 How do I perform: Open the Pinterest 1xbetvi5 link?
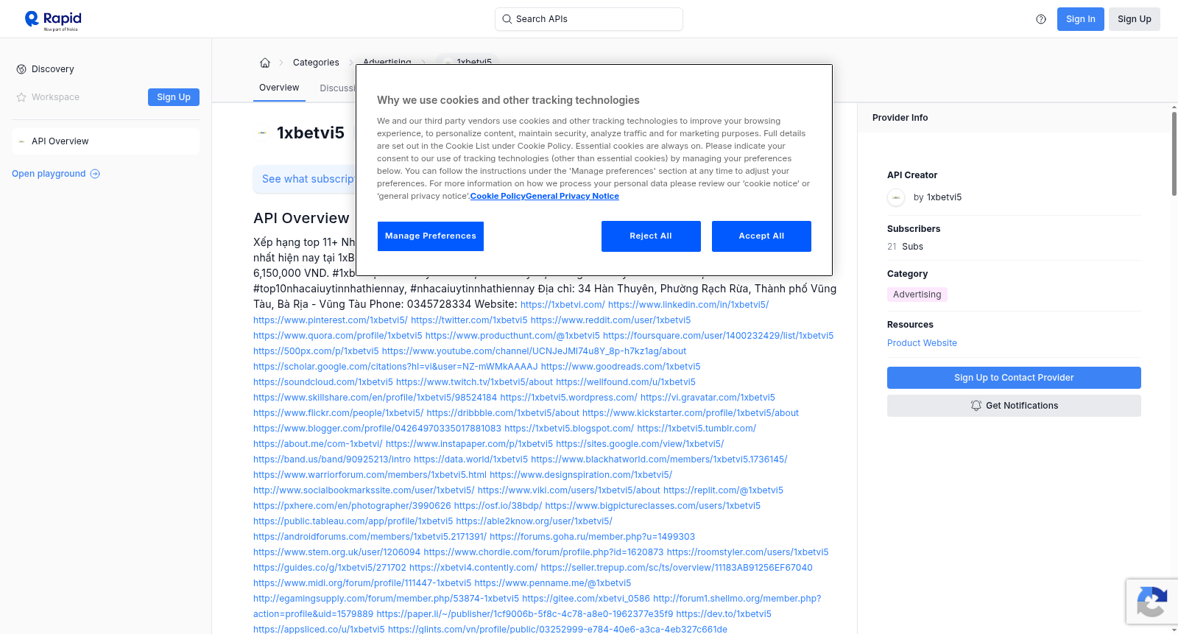[331, 320]
